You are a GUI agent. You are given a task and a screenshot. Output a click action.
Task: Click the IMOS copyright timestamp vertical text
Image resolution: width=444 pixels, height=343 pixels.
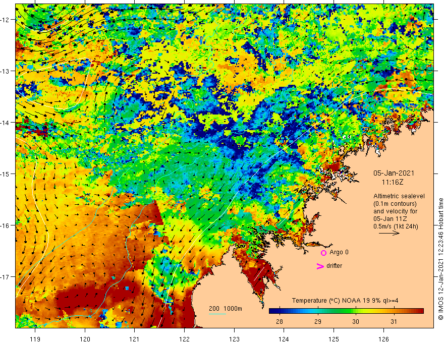[440, 259]
